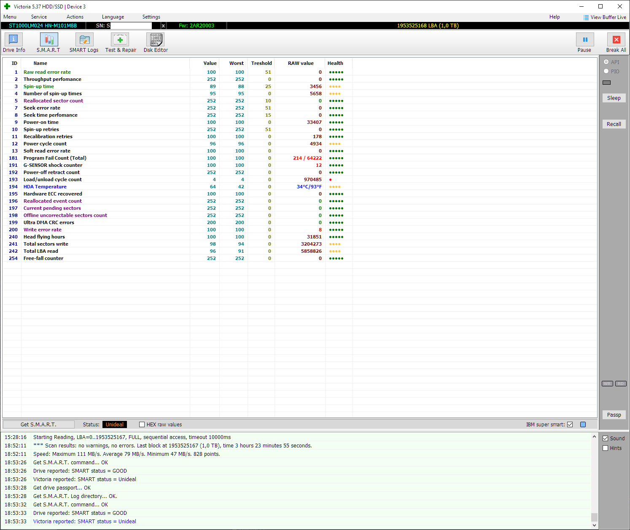Click the Get S.M.A.R.T. button
Screen dimensions: 630x530
(x=38, y=425)
